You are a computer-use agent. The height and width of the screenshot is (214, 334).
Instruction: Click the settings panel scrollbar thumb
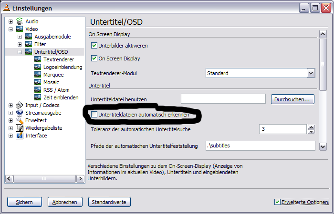coord(323,64)
